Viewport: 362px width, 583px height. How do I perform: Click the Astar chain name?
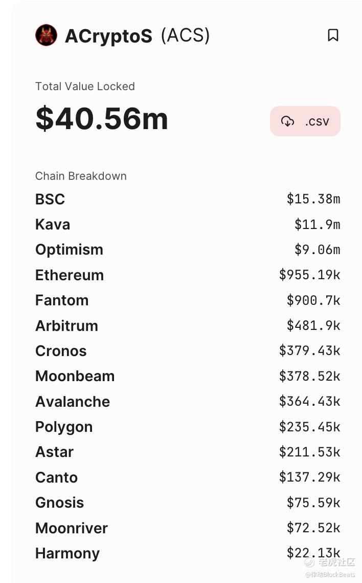(x=54, y=452)
